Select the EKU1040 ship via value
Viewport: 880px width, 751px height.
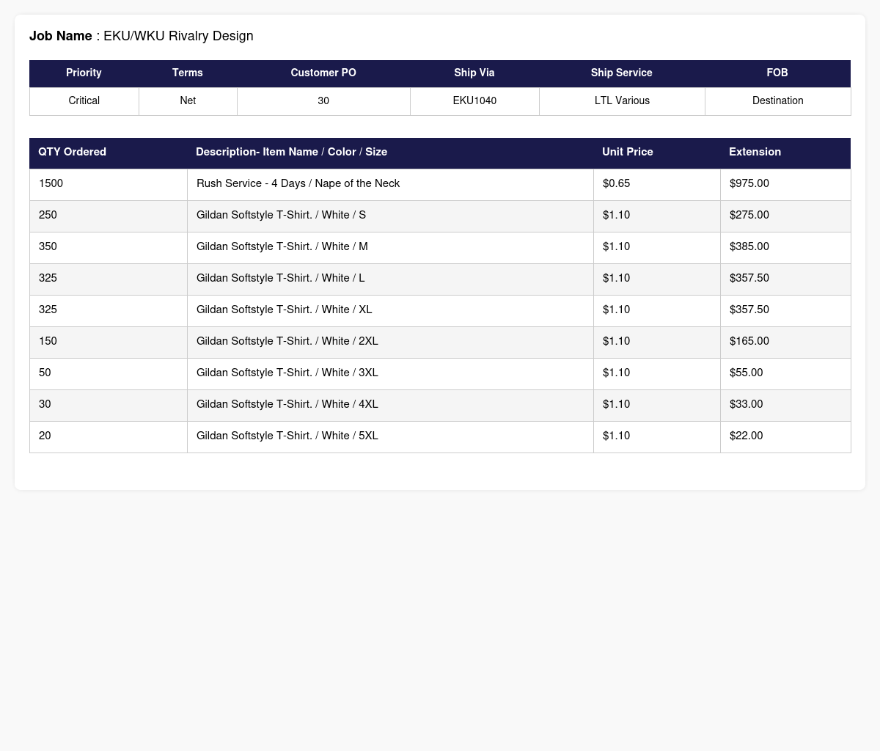[x=474, y=101]
